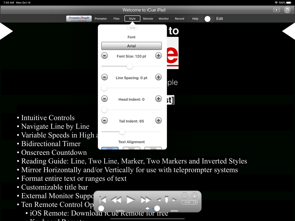295x221 pixels.
Task: Open the Help section
Action: [x=195, y=19]
